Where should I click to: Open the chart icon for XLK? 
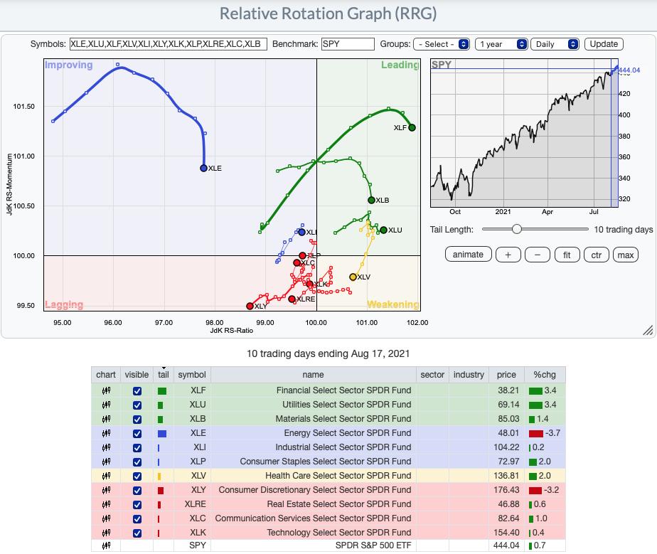point(106,533)
